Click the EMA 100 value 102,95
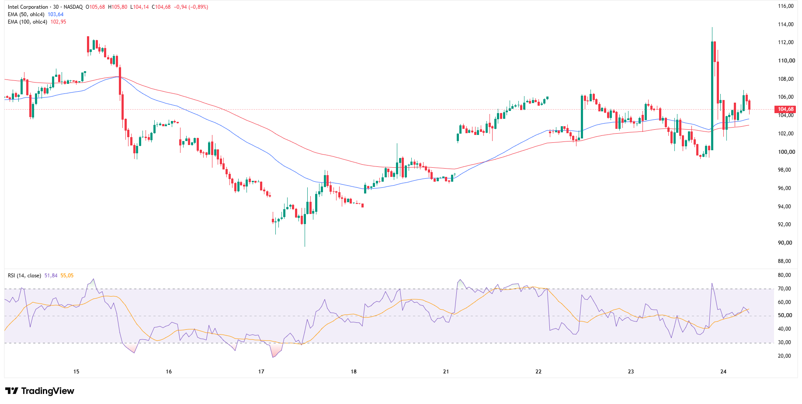The width and height of the screenshot is (802, 404). (x=58, y=22)
